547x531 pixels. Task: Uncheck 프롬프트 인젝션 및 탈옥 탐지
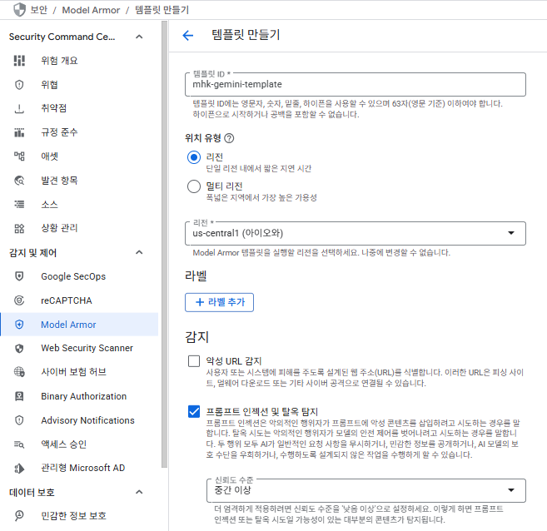tap(194, 411)
